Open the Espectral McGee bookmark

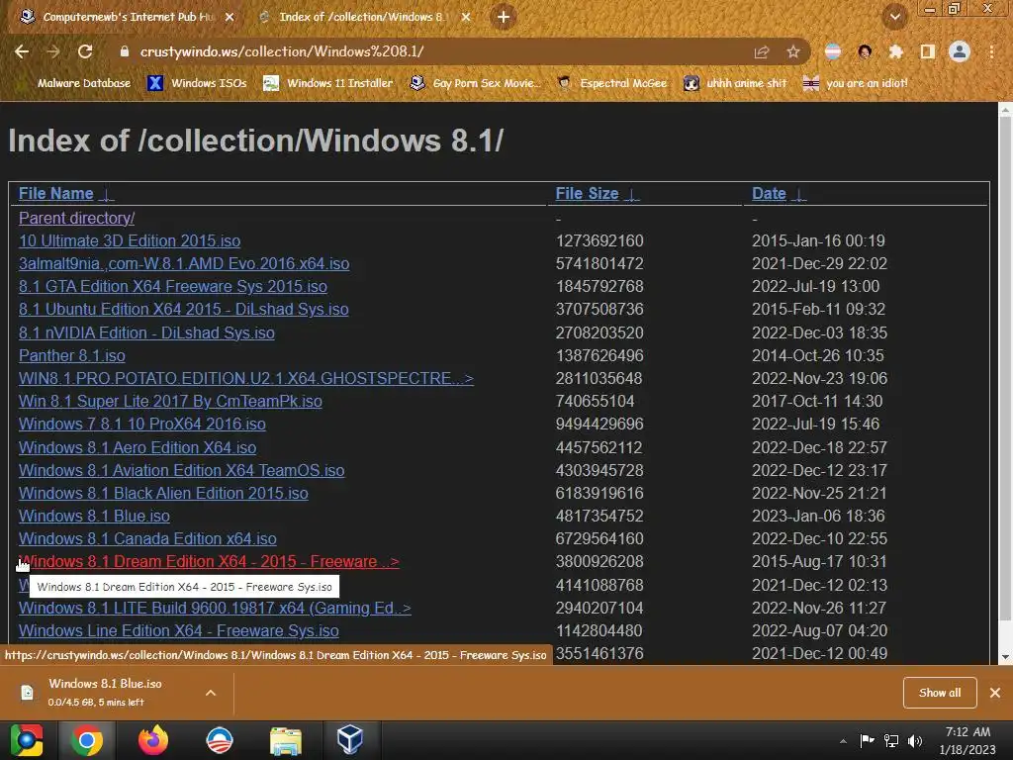611,83
